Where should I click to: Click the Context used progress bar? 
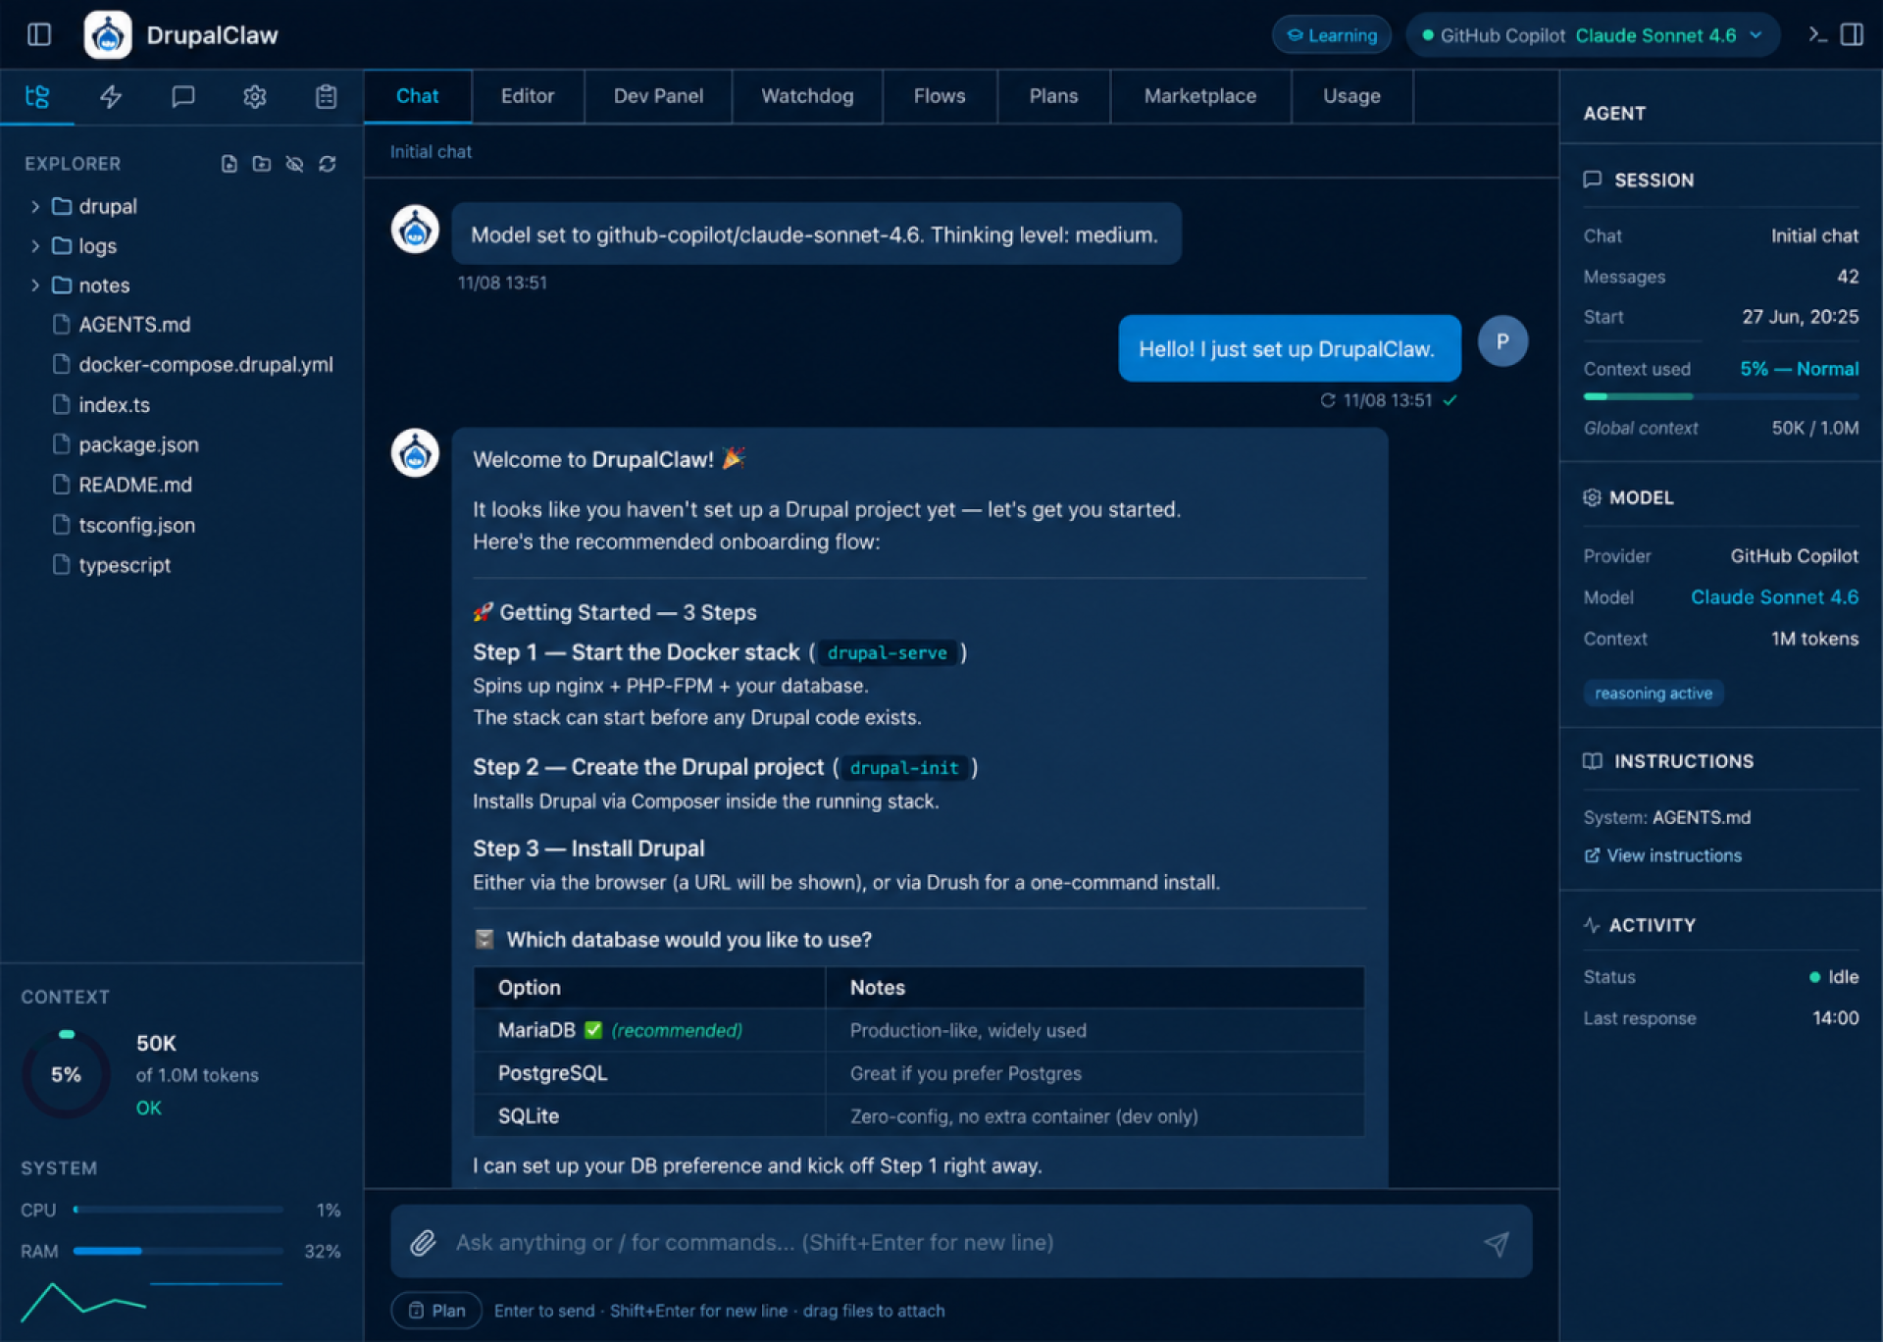coord(1721,396)
